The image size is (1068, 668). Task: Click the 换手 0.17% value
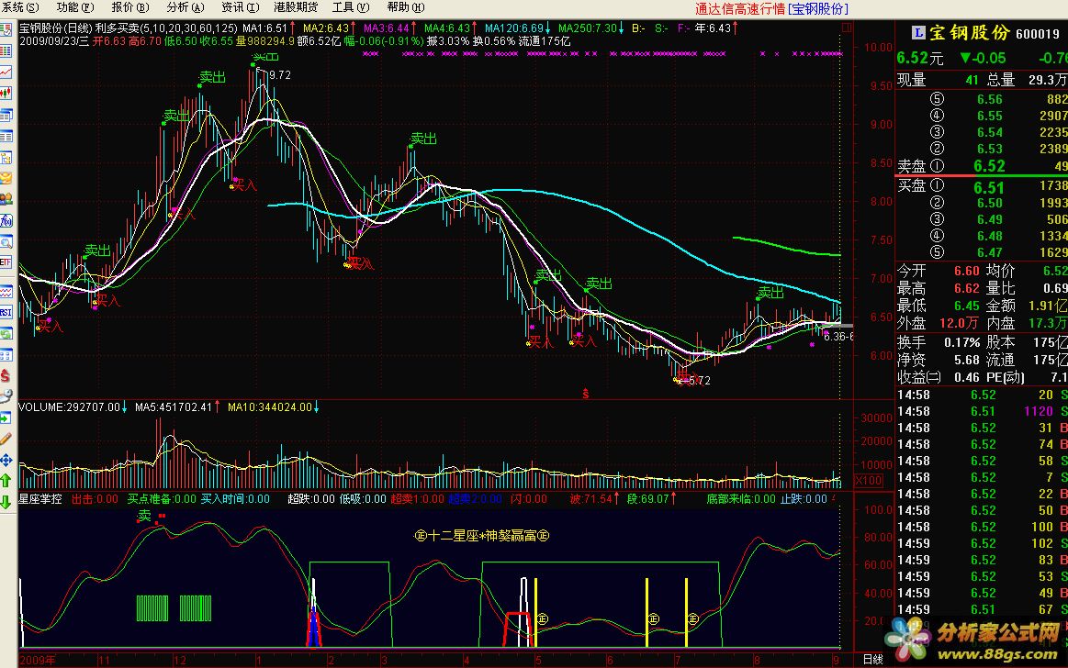click(961, 342)
